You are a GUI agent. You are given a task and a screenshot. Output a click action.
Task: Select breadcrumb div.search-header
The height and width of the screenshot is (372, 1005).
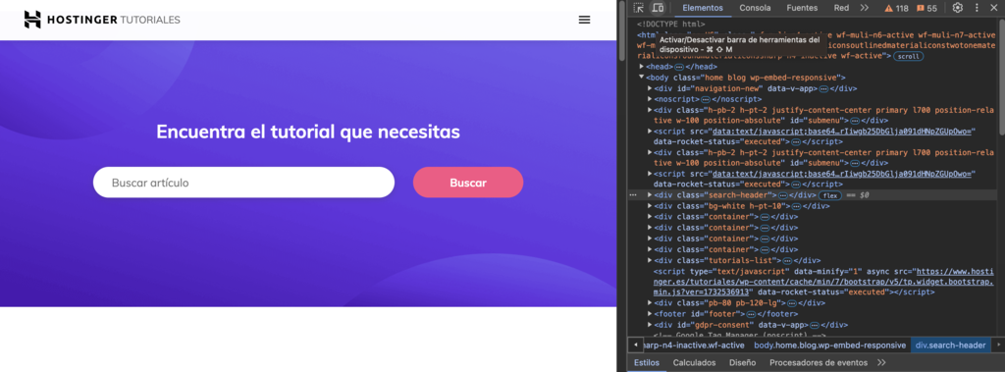click(x=951, y=345)
